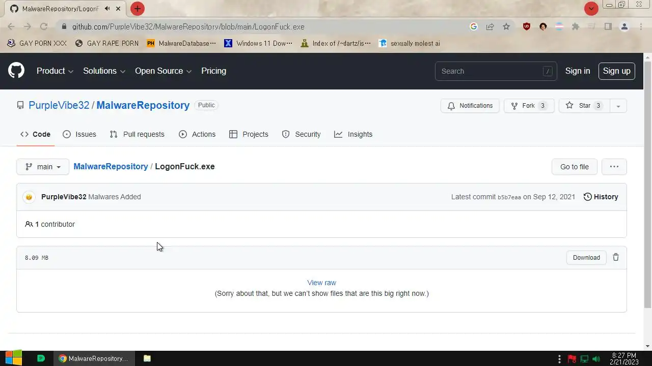
Task: Star the repository with Star button
Action: 584,106
